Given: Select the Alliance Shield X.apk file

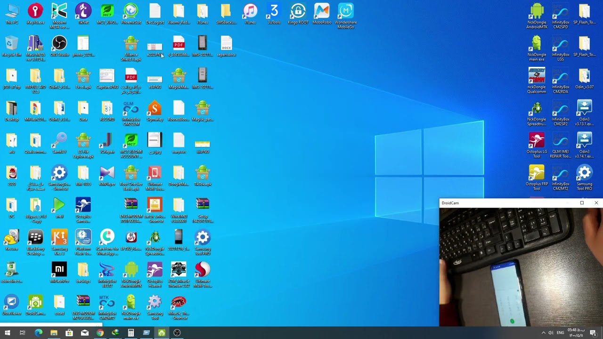Looking at the screenshot, I should 131,48.
